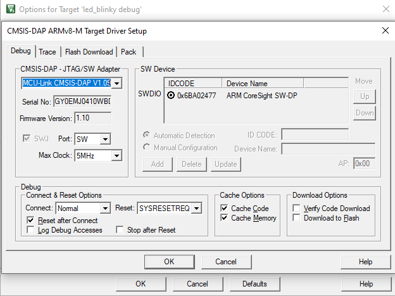395x296 pixels.
Task: Close the Options for Target window
Action: point(385,9)
